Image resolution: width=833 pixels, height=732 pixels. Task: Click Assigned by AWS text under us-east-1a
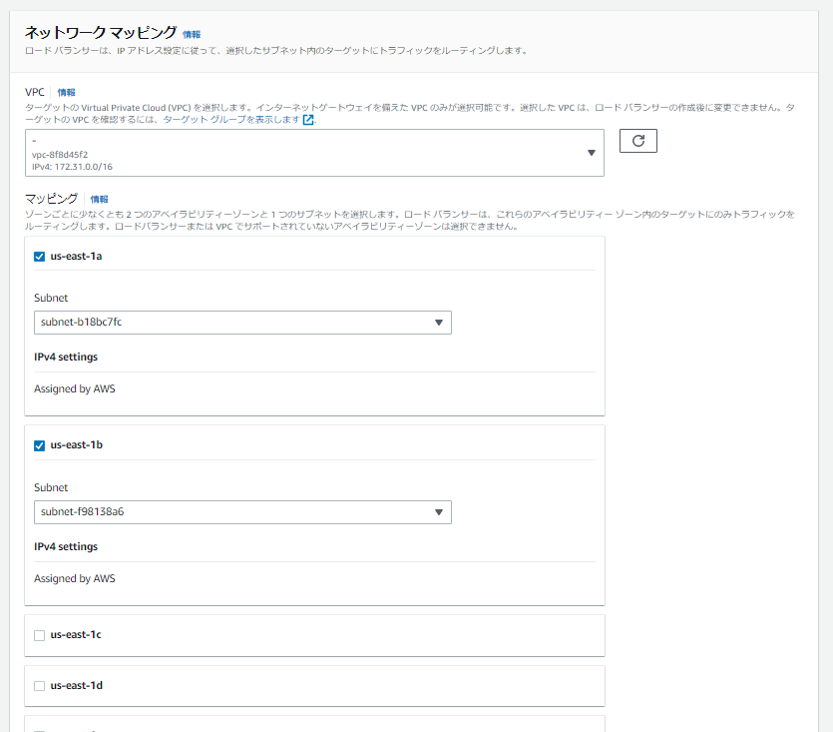[x=75, y=388]
